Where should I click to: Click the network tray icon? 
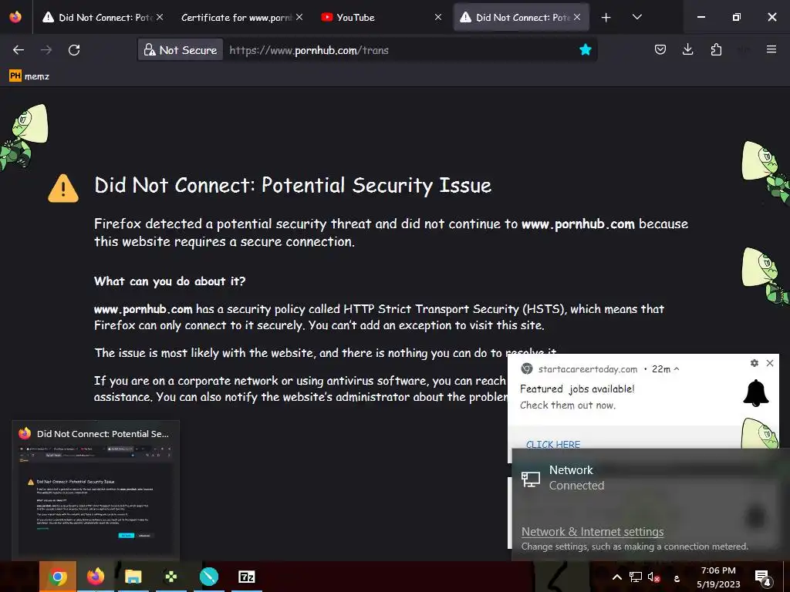[x=636, y=577]
